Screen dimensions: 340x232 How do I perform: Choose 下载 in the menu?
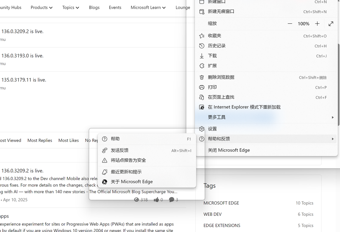(x=266, y=56)
